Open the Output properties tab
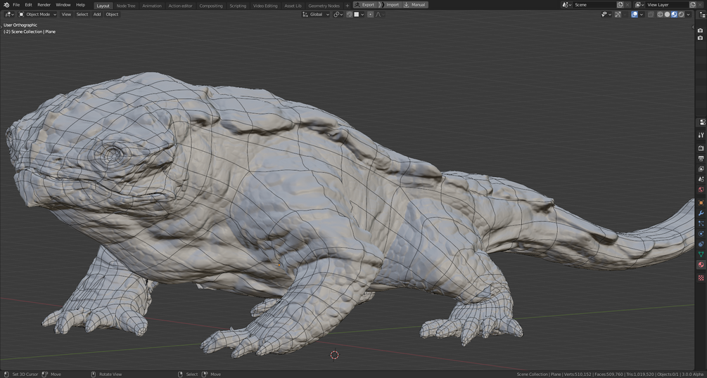The image size is (707, 378). (x=701, y=158)
